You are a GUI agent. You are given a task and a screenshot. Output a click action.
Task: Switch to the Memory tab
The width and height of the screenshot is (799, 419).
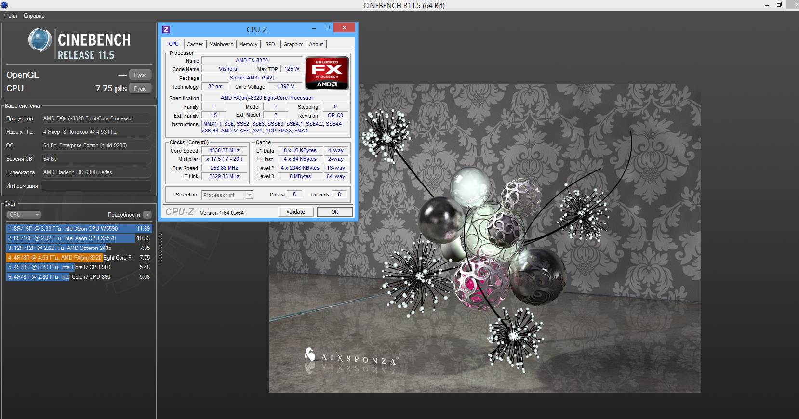click(248, 44)
